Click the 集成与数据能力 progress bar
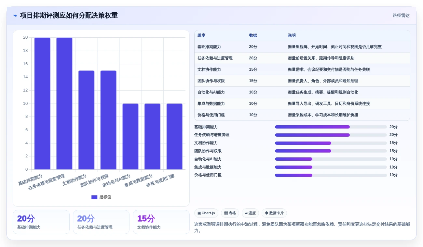 pos(331,167)
